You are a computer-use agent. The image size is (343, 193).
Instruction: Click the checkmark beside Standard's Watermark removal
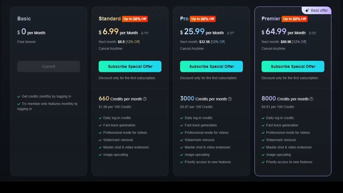pos(100,140)
